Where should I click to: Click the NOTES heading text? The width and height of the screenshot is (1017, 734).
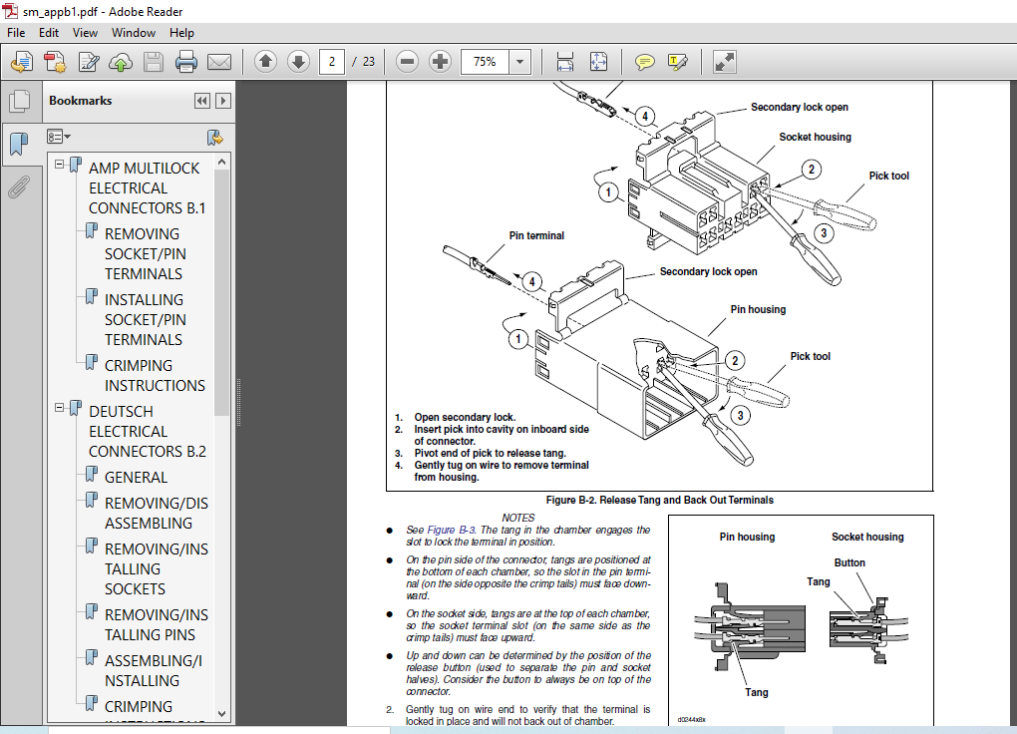pyautogui.click(x=518, y=518)
